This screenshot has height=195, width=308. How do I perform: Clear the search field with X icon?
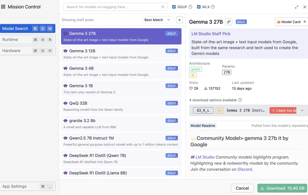point(163,7)
